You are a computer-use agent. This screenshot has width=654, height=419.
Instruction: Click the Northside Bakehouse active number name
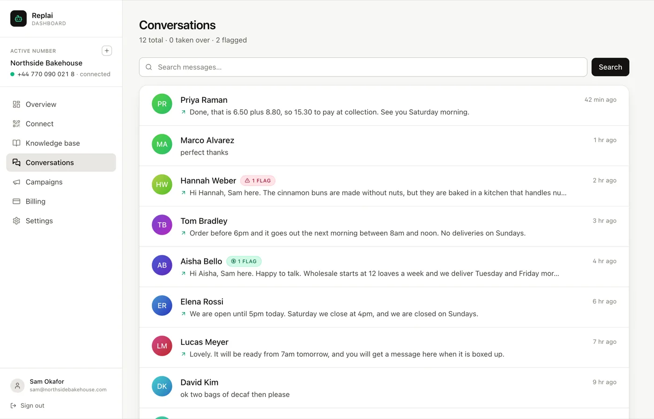click(46, 63)
